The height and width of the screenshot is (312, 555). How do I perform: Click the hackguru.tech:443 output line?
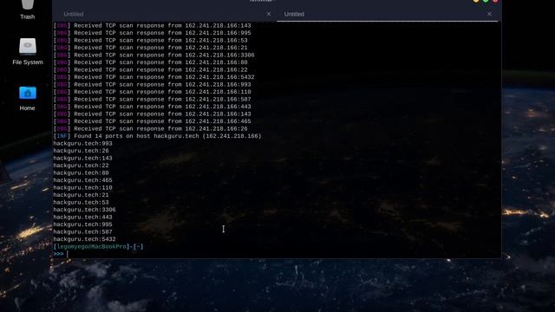click(x=83, y=218)
